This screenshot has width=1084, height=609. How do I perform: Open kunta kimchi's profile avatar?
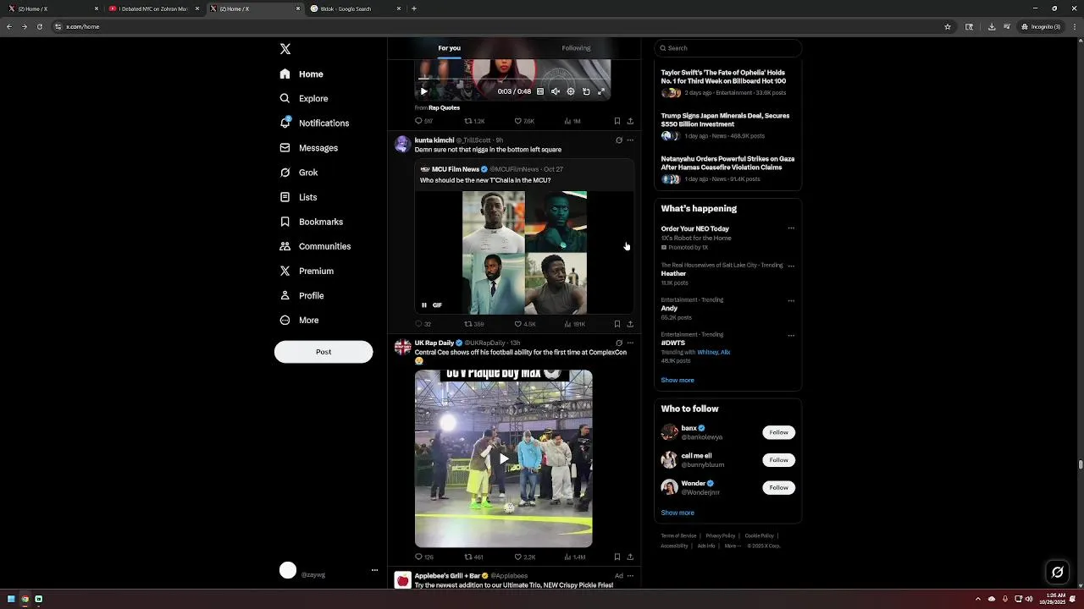402,145
